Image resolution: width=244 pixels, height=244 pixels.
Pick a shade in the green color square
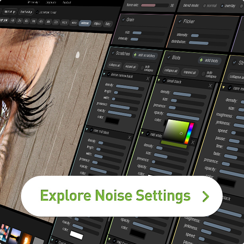coord(175,131)
